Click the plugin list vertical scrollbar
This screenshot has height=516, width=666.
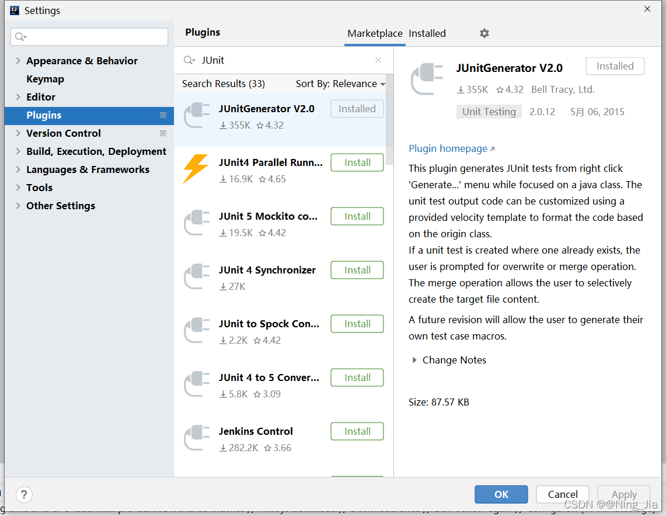pyautogui.click(x=389, y=121)
